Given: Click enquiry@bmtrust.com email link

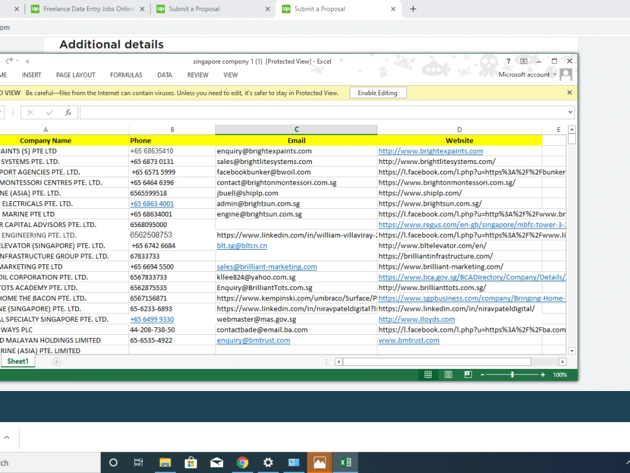Looking at the screenshot, I should point(253,340).
